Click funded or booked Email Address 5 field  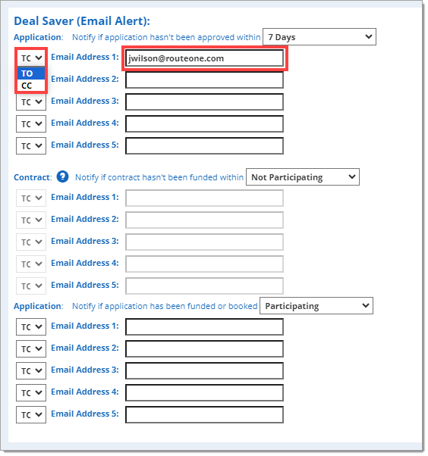[205, 414]
